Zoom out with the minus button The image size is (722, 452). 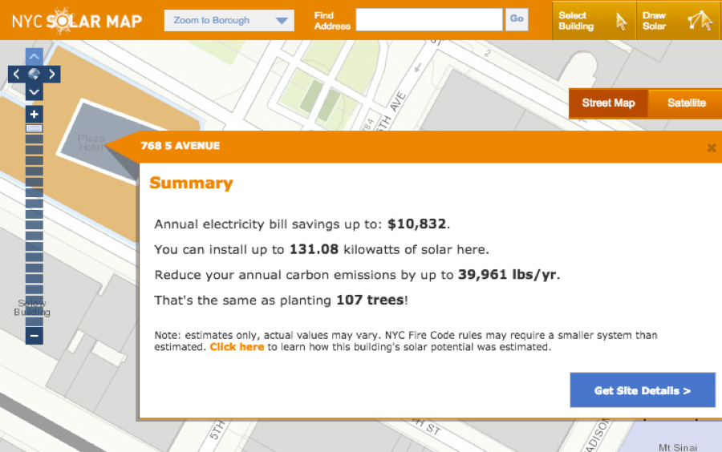34,336
